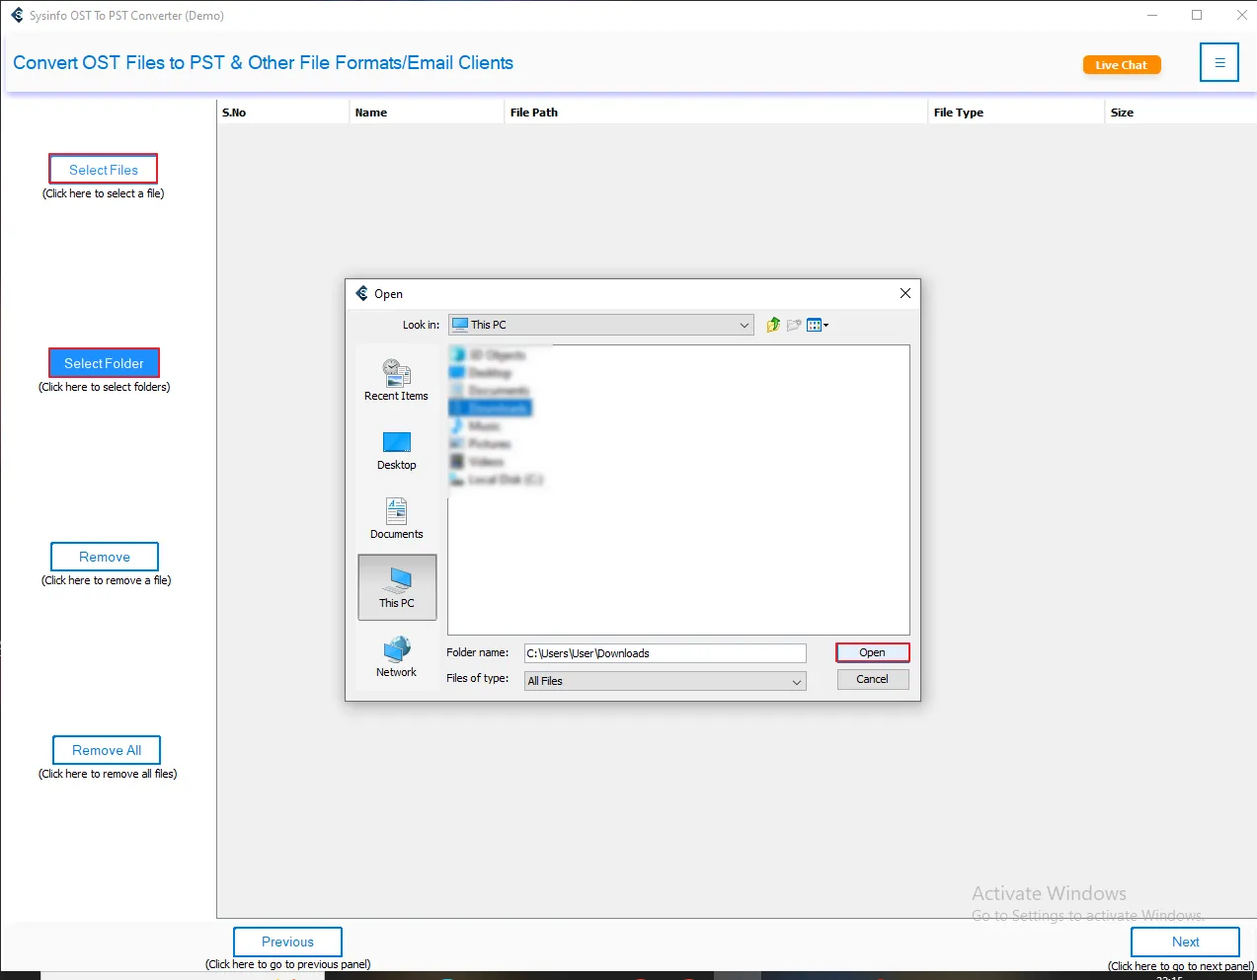1257x980 pixels.
Task: Click the Create New Folder icon
Action: [794, 325]
